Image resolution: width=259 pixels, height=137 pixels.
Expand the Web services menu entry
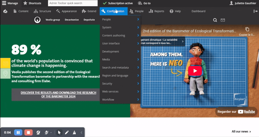pos(120,92)
